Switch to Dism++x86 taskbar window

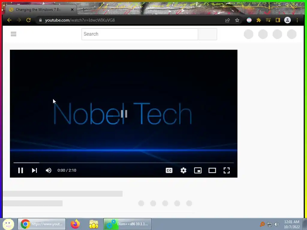click(127, 224)
